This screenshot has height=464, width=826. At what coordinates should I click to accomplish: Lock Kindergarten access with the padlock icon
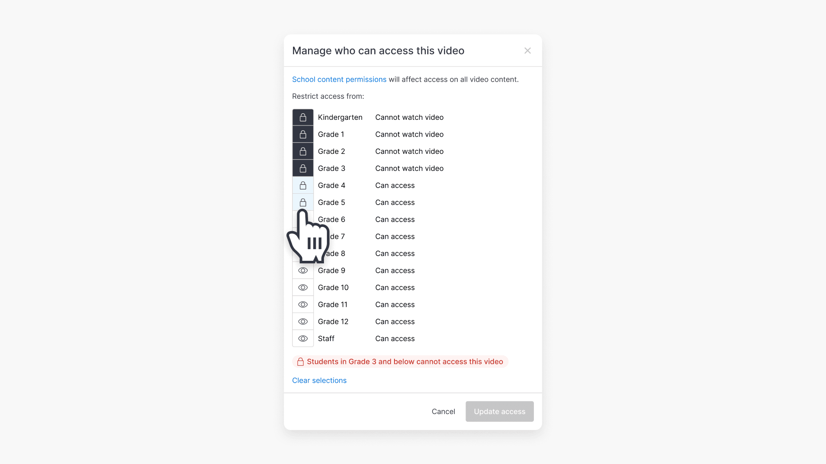click(303, 117)
